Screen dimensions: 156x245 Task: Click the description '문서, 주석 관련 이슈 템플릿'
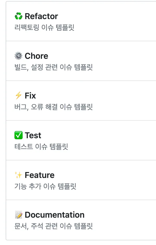click(54, 226)
